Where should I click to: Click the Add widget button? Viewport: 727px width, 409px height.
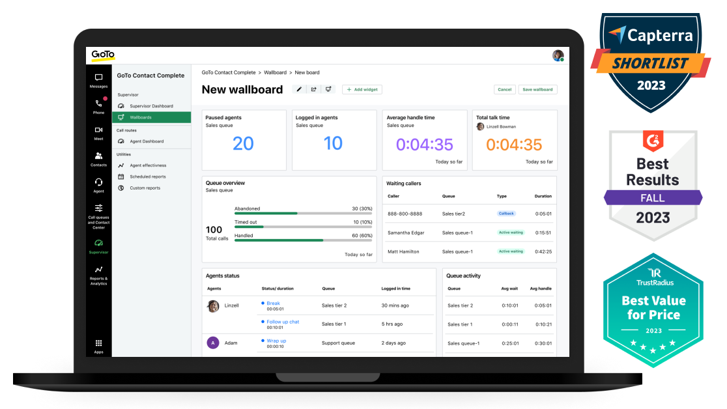(x=362, y=89)
